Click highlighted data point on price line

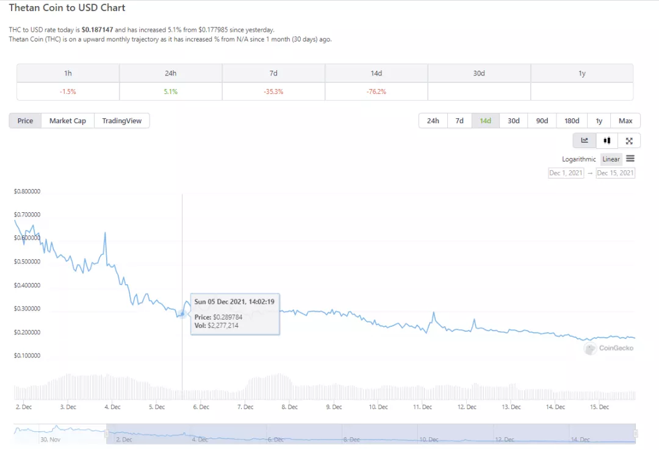tap(182, 313)
